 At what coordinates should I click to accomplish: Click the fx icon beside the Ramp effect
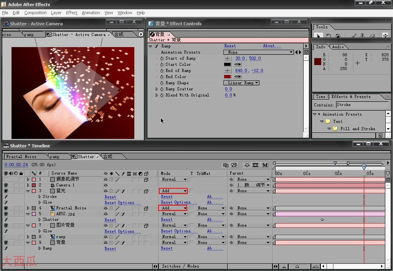pyautogui.click(x=156, y=46)
